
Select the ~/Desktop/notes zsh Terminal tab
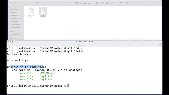[84, 45]
